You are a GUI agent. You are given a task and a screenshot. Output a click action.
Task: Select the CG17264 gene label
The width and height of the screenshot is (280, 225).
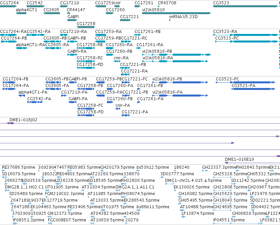click(9, 3)
